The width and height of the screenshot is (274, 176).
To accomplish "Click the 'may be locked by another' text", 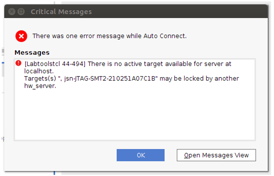I will coord(199,79).
